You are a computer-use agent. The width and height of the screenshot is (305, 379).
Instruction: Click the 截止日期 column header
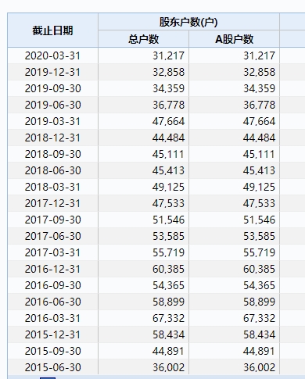pos(52,30)
